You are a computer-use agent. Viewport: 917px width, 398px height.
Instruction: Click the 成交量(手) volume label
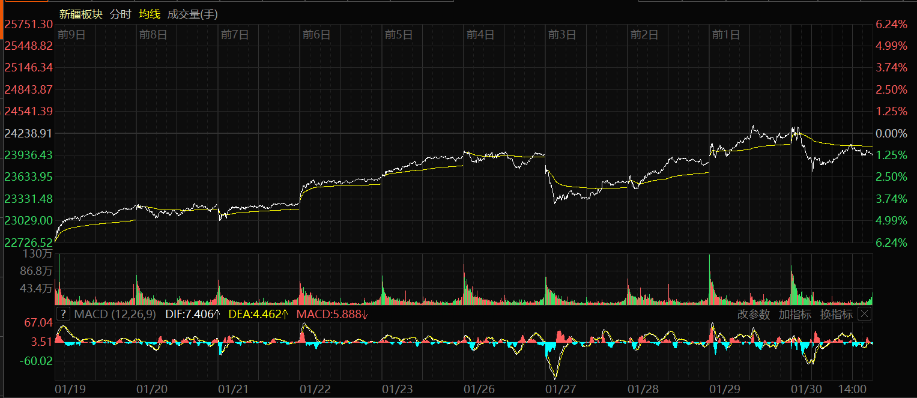click(x=192, y=14)
